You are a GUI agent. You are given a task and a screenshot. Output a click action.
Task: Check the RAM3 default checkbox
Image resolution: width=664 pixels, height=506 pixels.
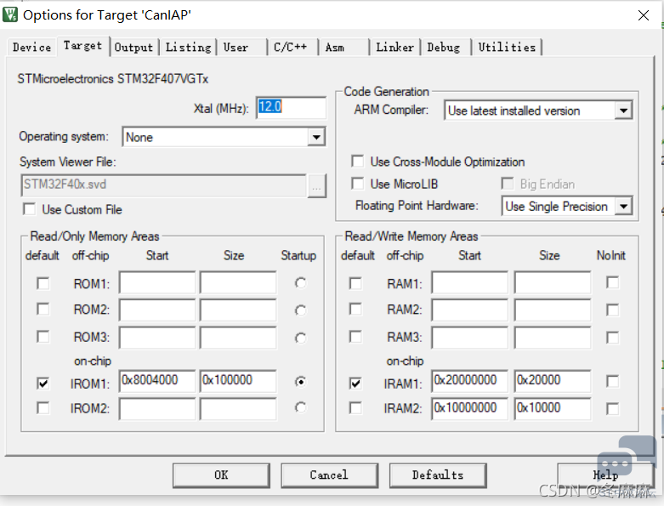coord(355,337)
